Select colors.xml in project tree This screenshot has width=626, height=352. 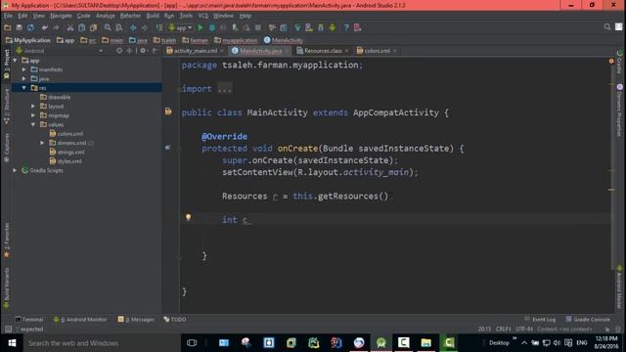click(70, 134)
